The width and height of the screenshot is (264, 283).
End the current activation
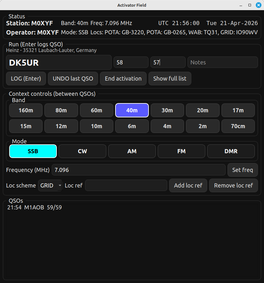click(x=123, y=79)
